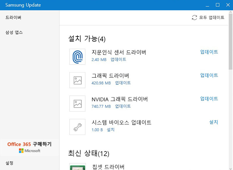The height and width of the screenshot is (170, 233).
Task: Open the 드라이버 section in sidebar
Action: (x=13, y=18)
